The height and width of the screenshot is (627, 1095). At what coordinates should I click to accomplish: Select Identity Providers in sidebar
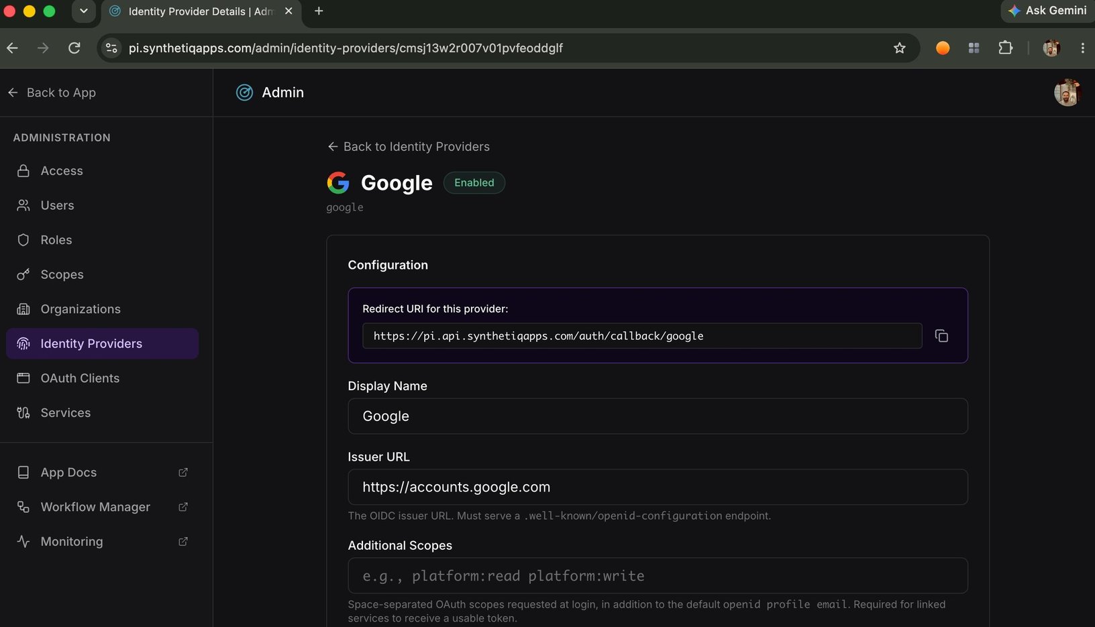point(102,343)
